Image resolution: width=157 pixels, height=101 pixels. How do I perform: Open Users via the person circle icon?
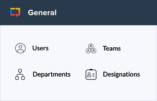tap(20, 48)
